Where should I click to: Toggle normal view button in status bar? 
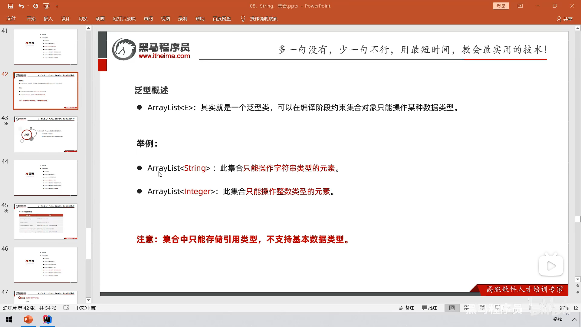tap(452, 308)
